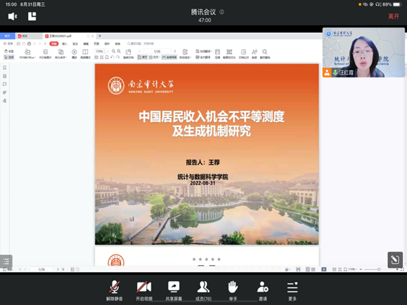Expand the 更多 more options menu
This screenshot has width=407, height=305.
(293, 291)
